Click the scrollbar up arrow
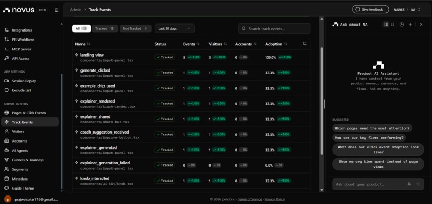 point(321,18)
